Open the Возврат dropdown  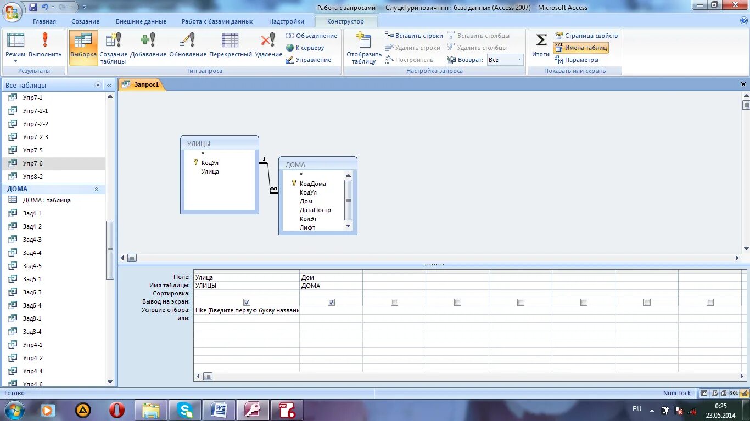pyautogui.click(x=519, y=60)
